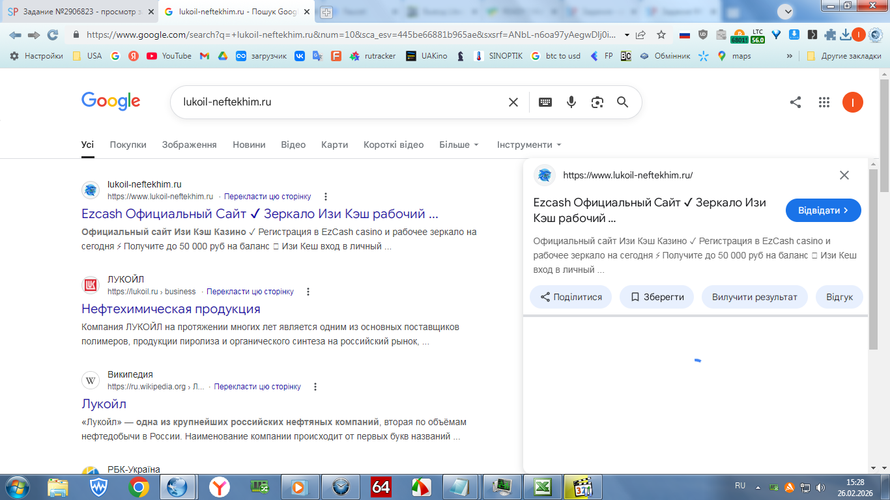Screen dimensions: 890x500
Task: Open more options for the ЛУКОЙЛ result
Action: click(308, 292)
